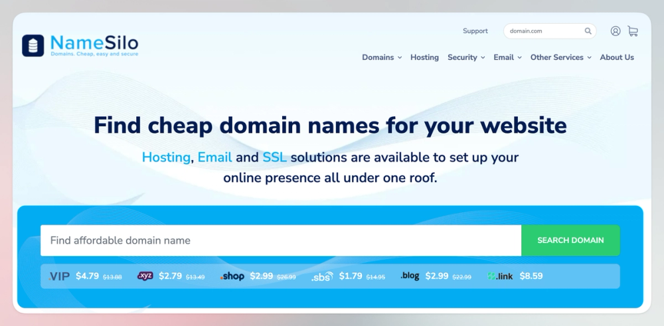This screenshot has width=664, height=326.
Task: Click the SEARCH DOMAIN button
Action: click(570, 240)
